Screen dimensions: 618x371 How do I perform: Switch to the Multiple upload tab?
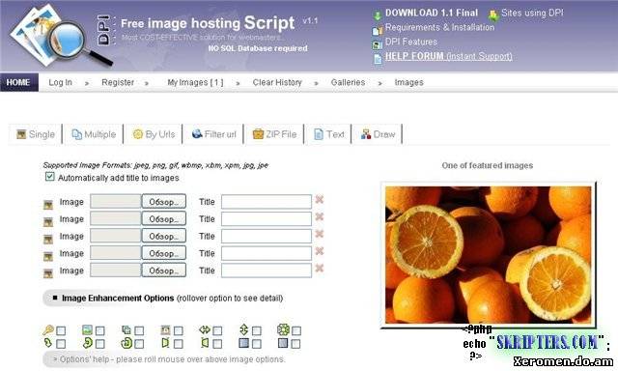click(94, 134)
